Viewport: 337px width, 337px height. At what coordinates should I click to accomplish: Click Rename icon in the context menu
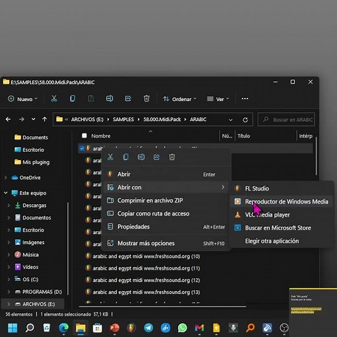pyautogui.click(x=141, y=157)
